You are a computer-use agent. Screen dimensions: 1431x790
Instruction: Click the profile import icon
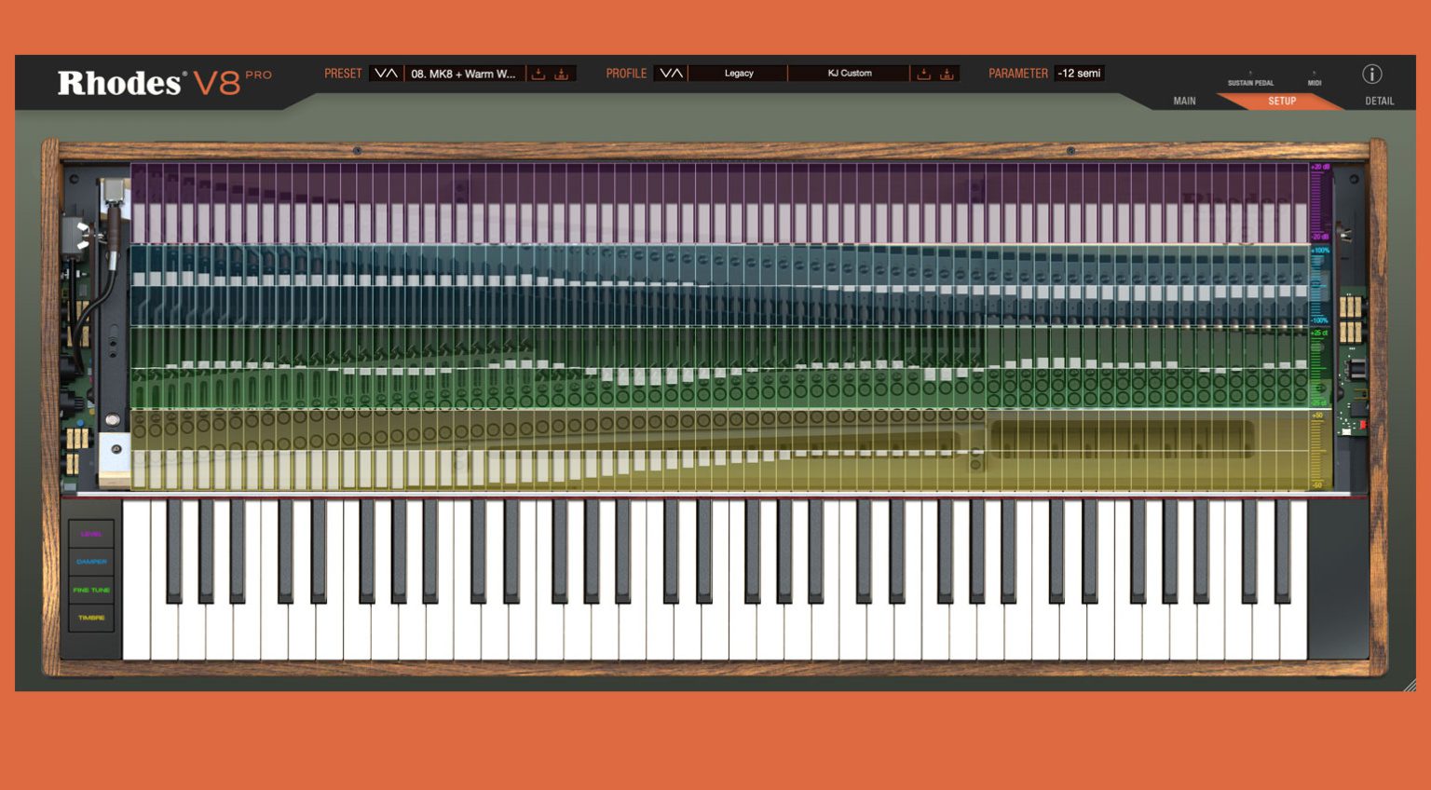tap(923, 73)
